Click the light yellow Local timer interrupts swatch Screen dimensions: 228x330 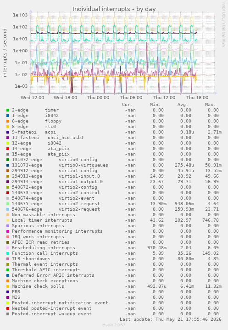pyautogui.click(x=8, y=220)
